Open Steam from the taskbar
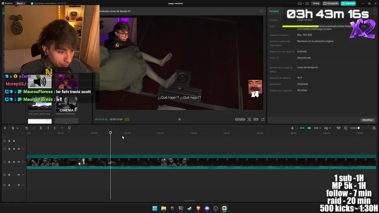 [x=189, y=208]
